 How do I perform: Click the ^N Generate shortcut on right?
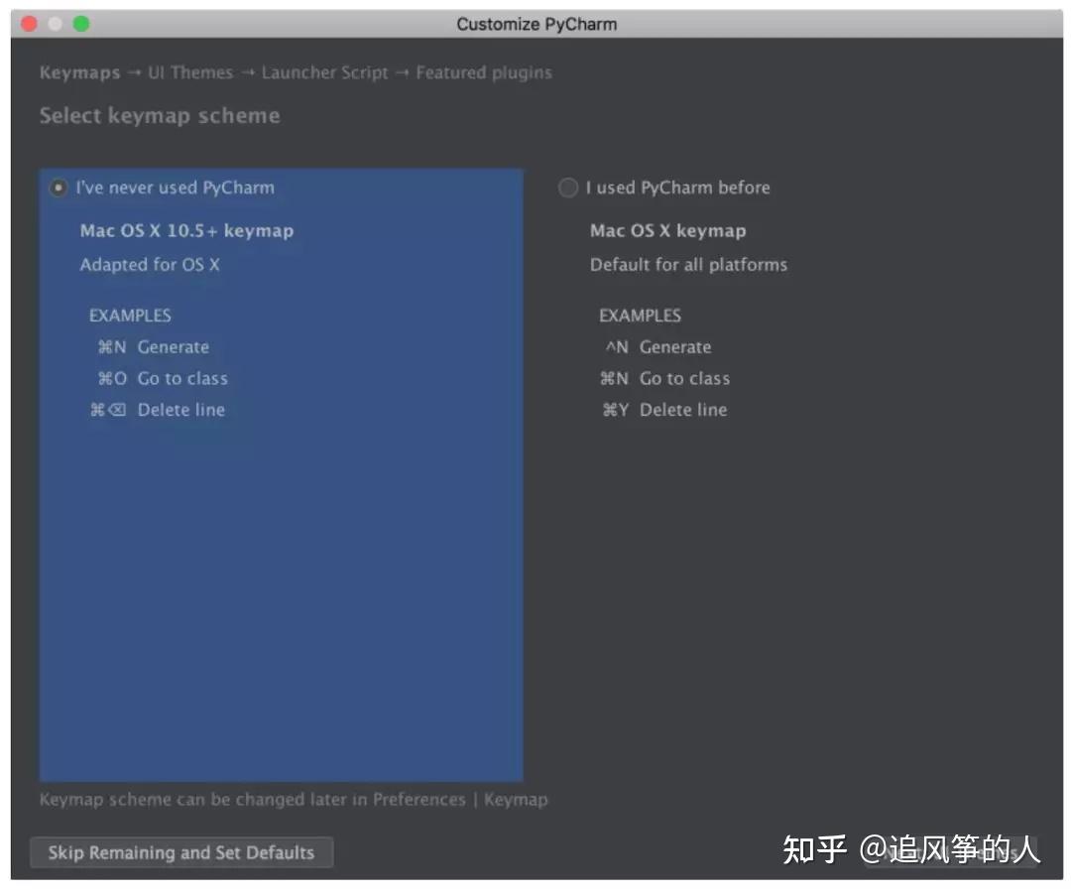click(x=656, y=347)
